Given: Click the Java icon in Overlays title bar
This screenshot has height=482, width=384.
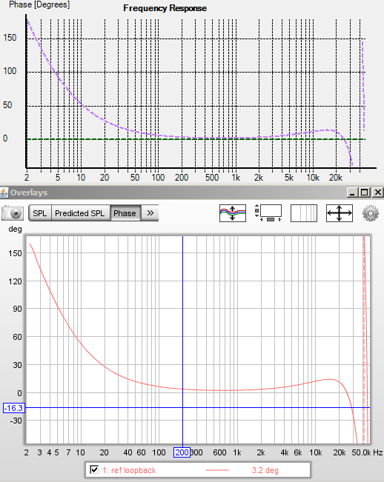Looking at the screenshot, I should point(4,193).
